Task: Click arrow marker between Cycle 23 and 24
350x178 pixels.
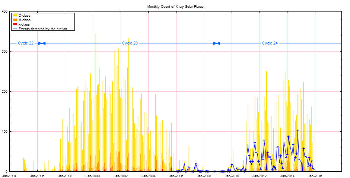Action: (x=217, y=43)
